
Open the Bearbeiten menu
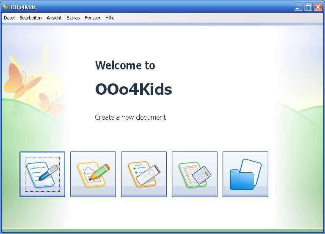pos(30,18)
